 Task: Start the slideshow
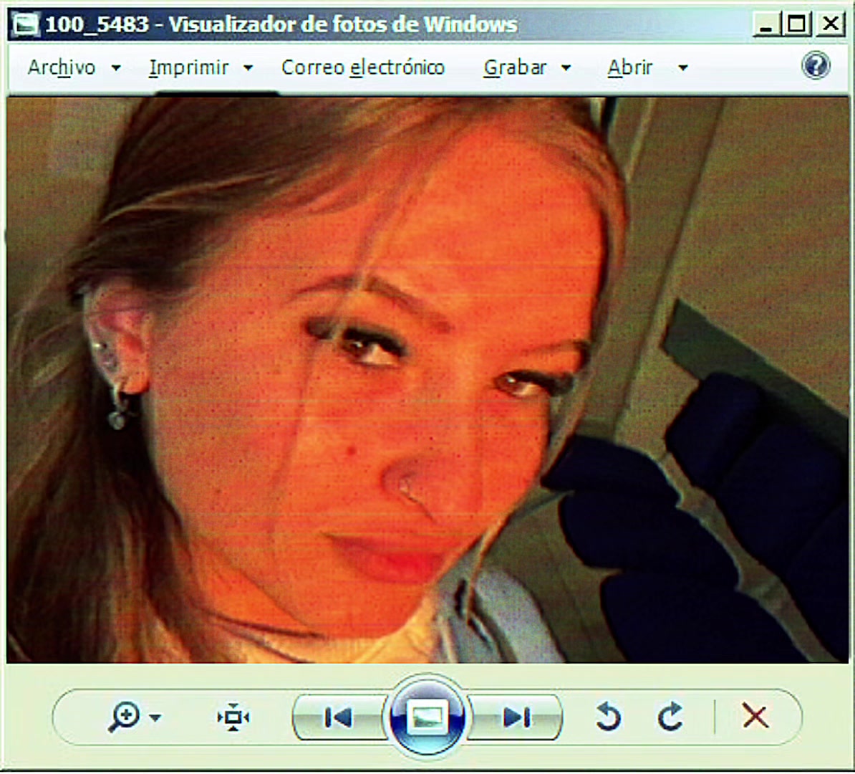427,717
